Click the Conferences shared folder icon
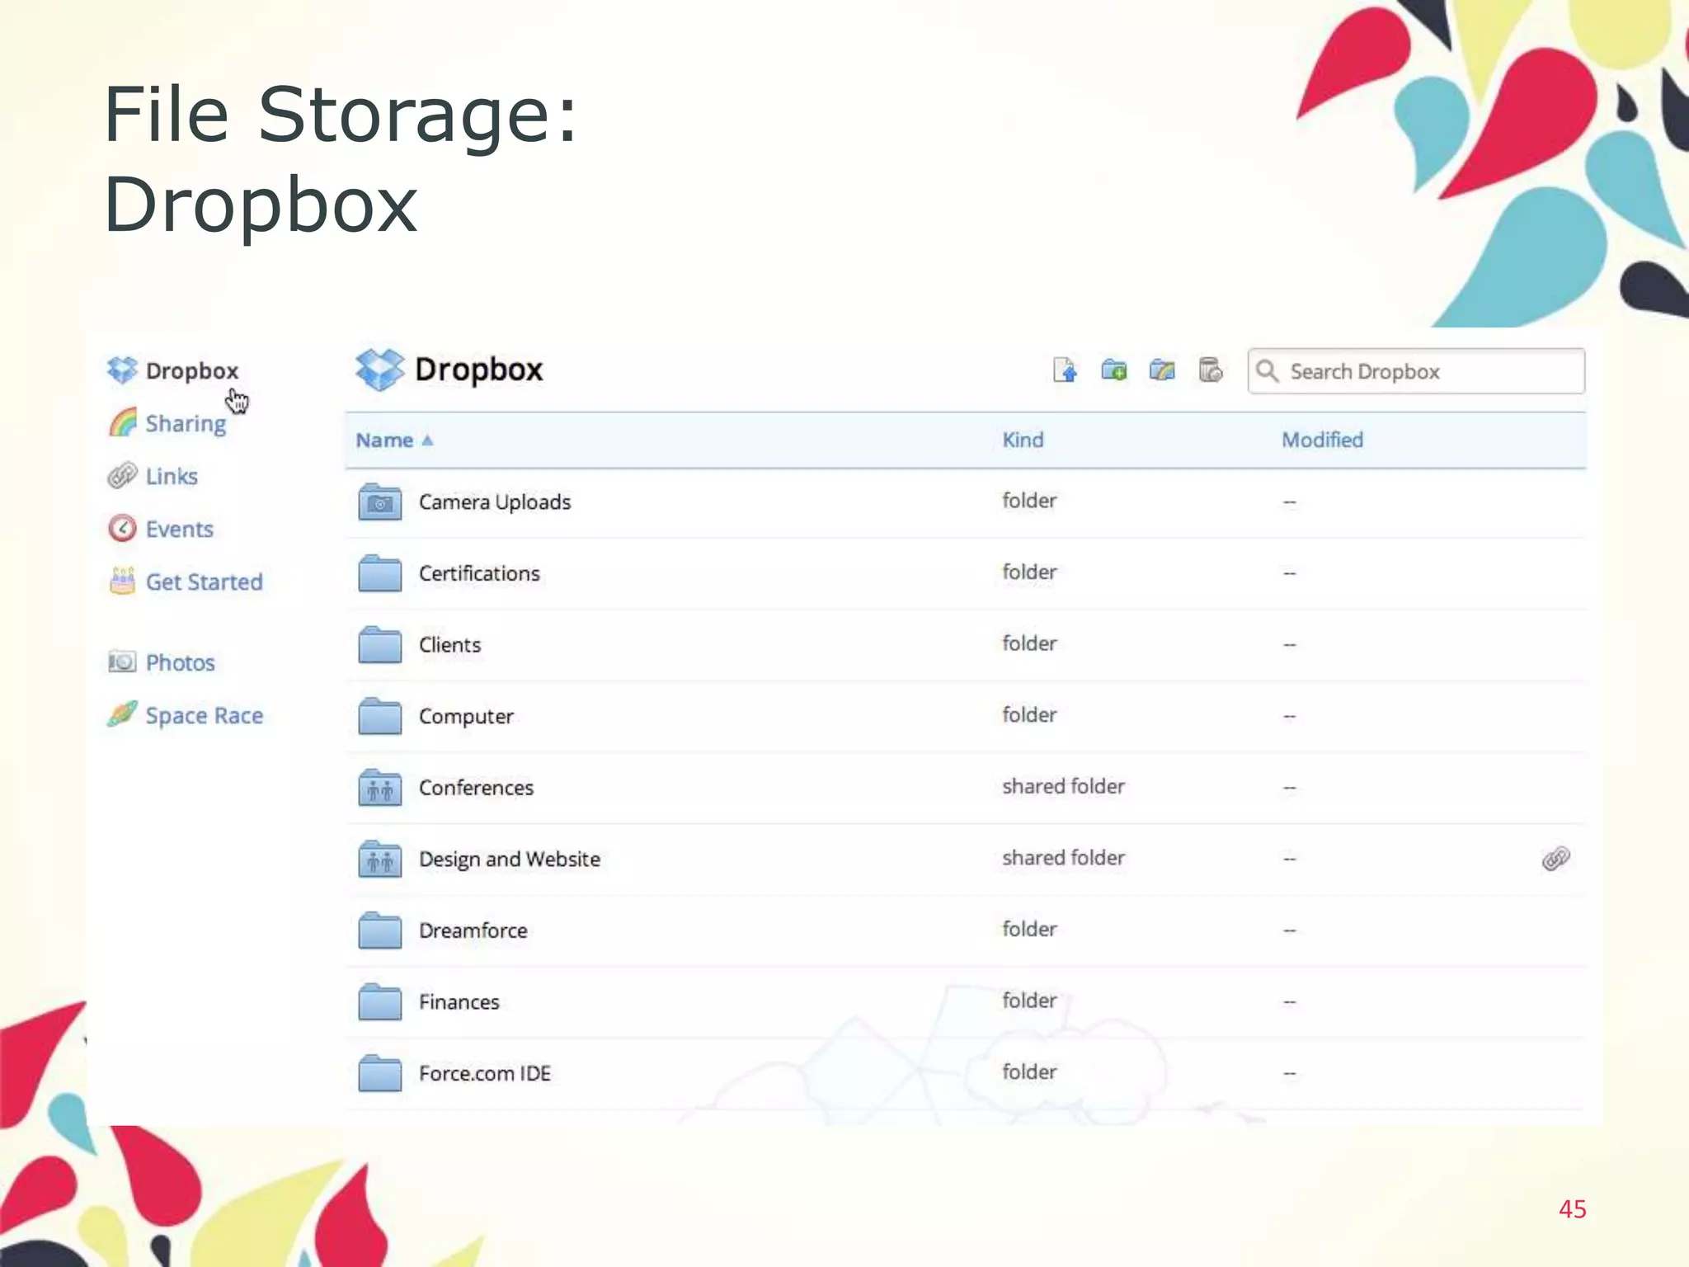Image resolution: width=1689 pixels, height=1267 pixels. (379, 787)
